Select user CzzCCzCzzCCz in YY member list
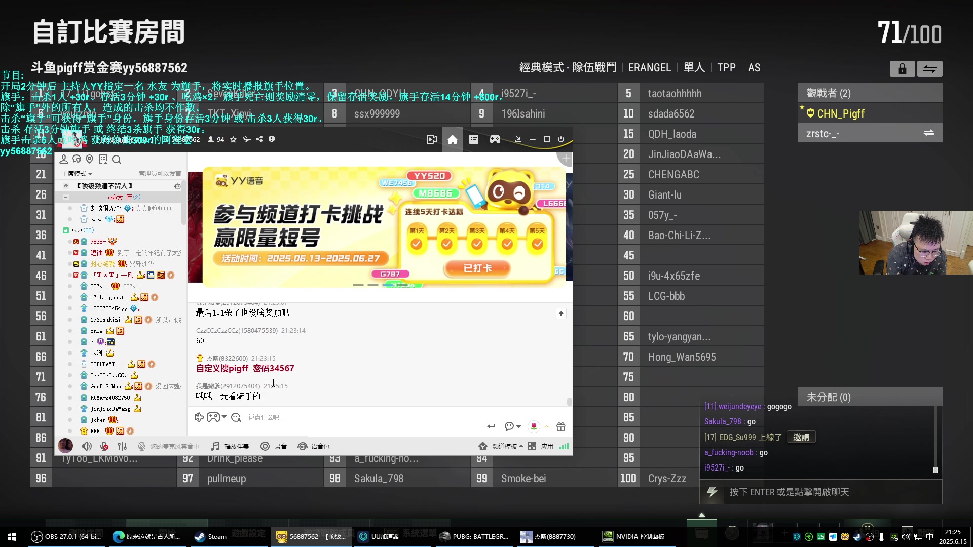 tap(108, 375)
